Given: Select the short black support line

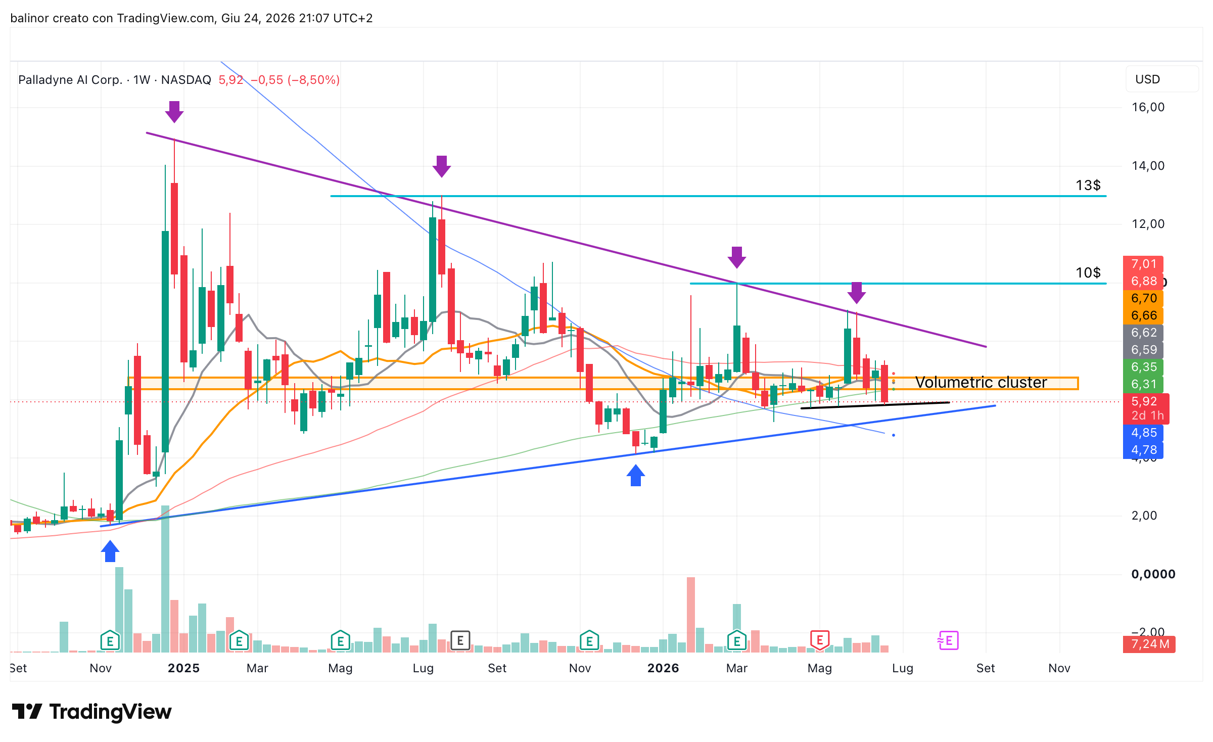Looking at the screenshot, I should click(875, 405).
